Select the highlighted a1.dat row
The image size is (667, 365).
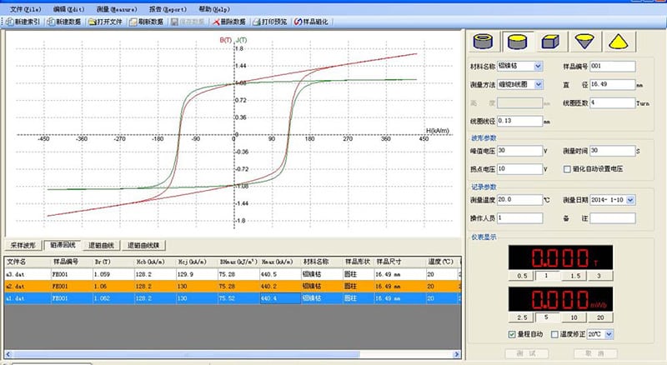[233, 298]
